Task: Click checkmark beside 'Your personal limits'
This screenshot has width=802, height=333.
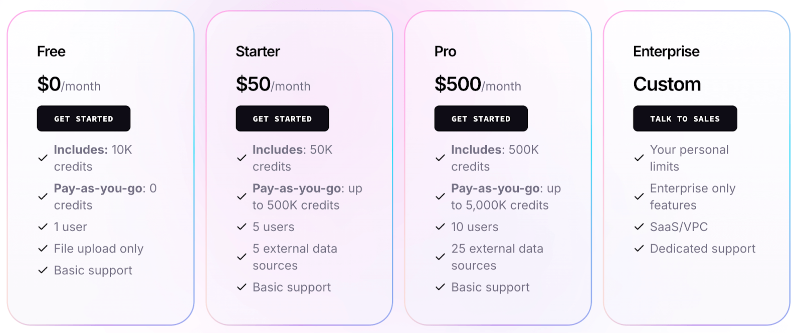Action: (639, 158)
